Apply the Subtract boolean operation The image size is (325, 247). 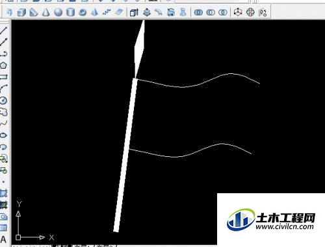coord(211,12)
